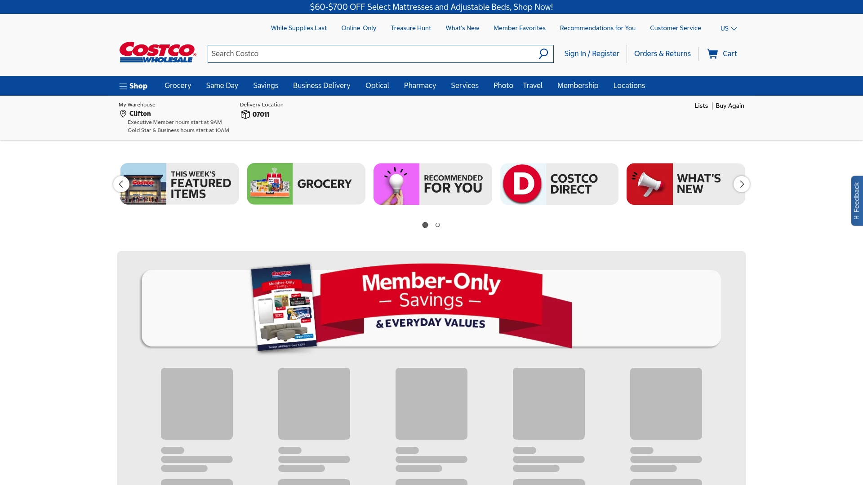
Task: Click the Cart text link
Action: [x=730, y=54]
